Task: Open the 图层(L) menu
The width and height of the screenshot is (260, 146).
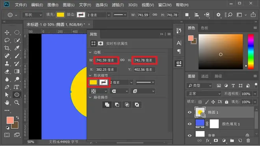Action: point(69,5)
